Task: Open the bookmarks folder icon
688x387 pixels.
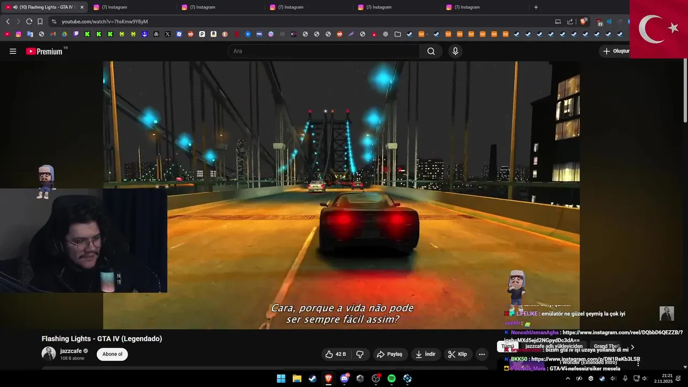Action: (397, 34)
